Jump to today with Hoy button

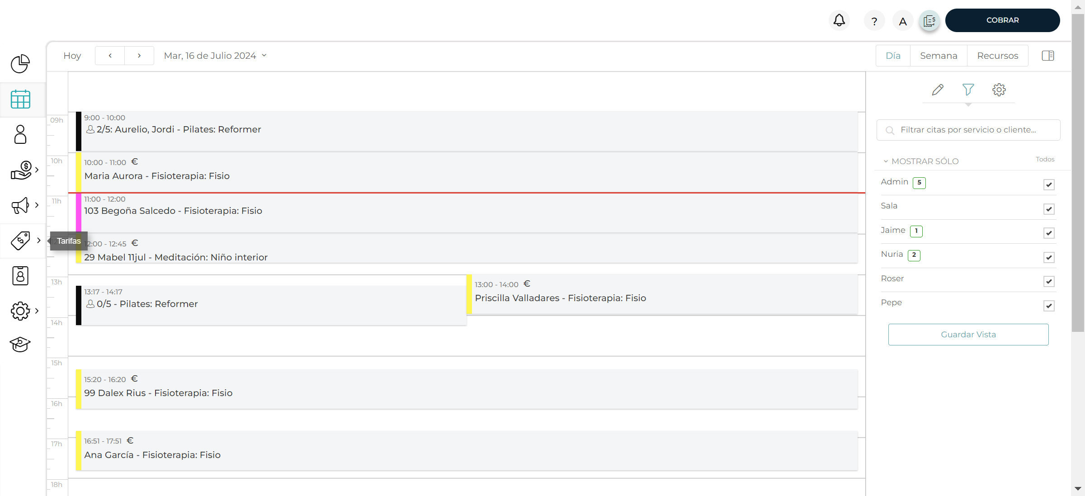(x=72, y=56)
